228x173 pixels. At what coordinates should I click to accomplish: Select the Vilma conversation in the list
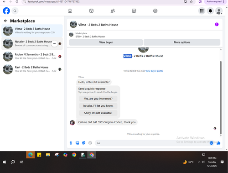32,31
